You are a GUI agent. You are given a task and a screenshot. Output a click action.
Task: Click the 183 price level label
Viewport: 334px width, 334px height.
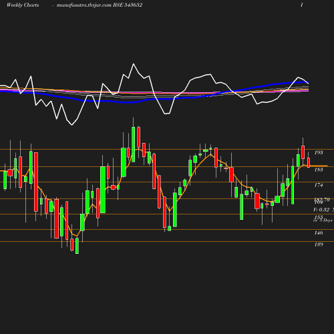(319, 170)
